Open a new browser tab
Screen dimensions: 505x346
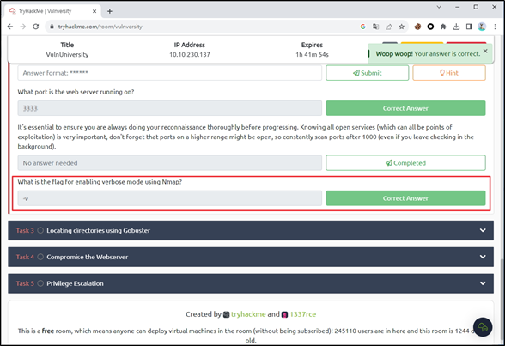coord(110,11)
